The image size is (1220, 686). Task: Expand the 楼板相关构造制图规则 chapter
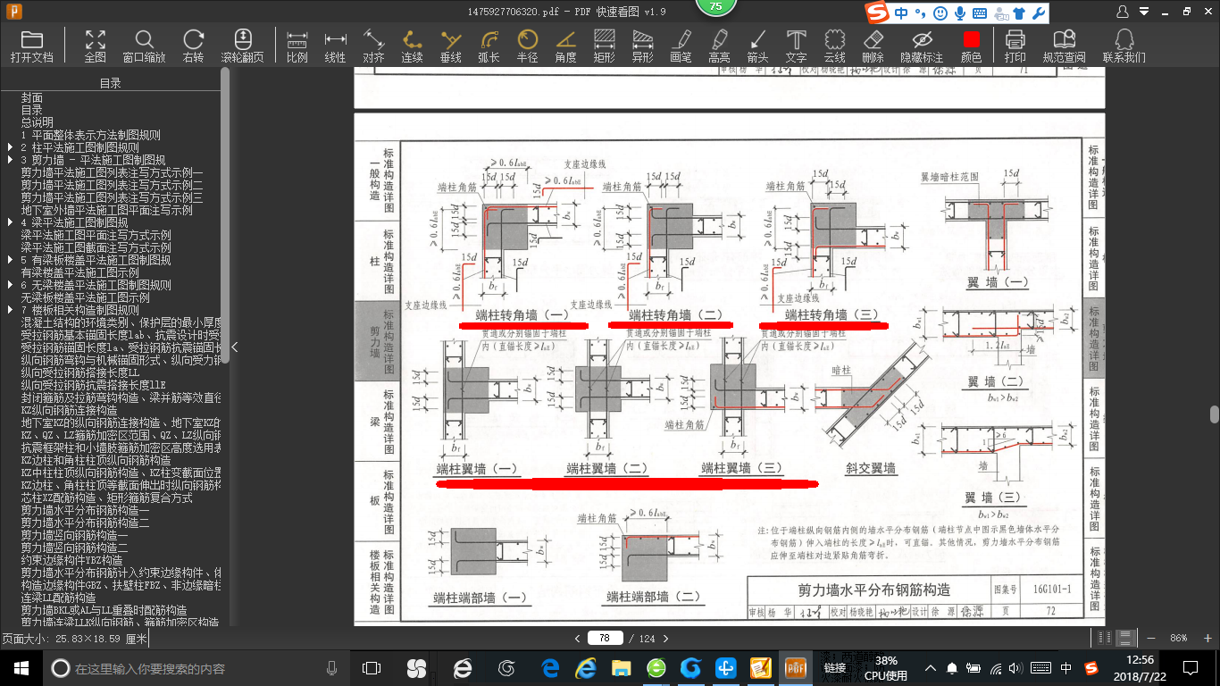pos(10,310)
